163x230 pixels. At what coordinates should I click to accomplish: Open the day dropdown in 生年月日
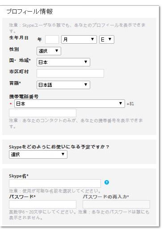pyautogui.click(x=107, y=39)
